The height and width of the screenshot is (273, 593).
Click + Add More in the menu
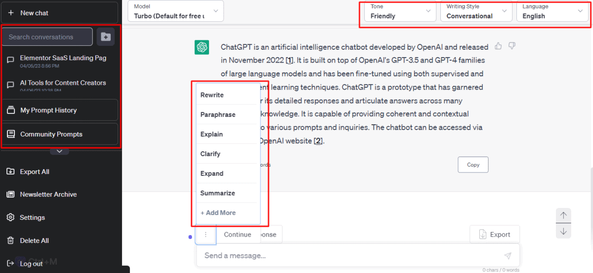click(x=218, y=213)
